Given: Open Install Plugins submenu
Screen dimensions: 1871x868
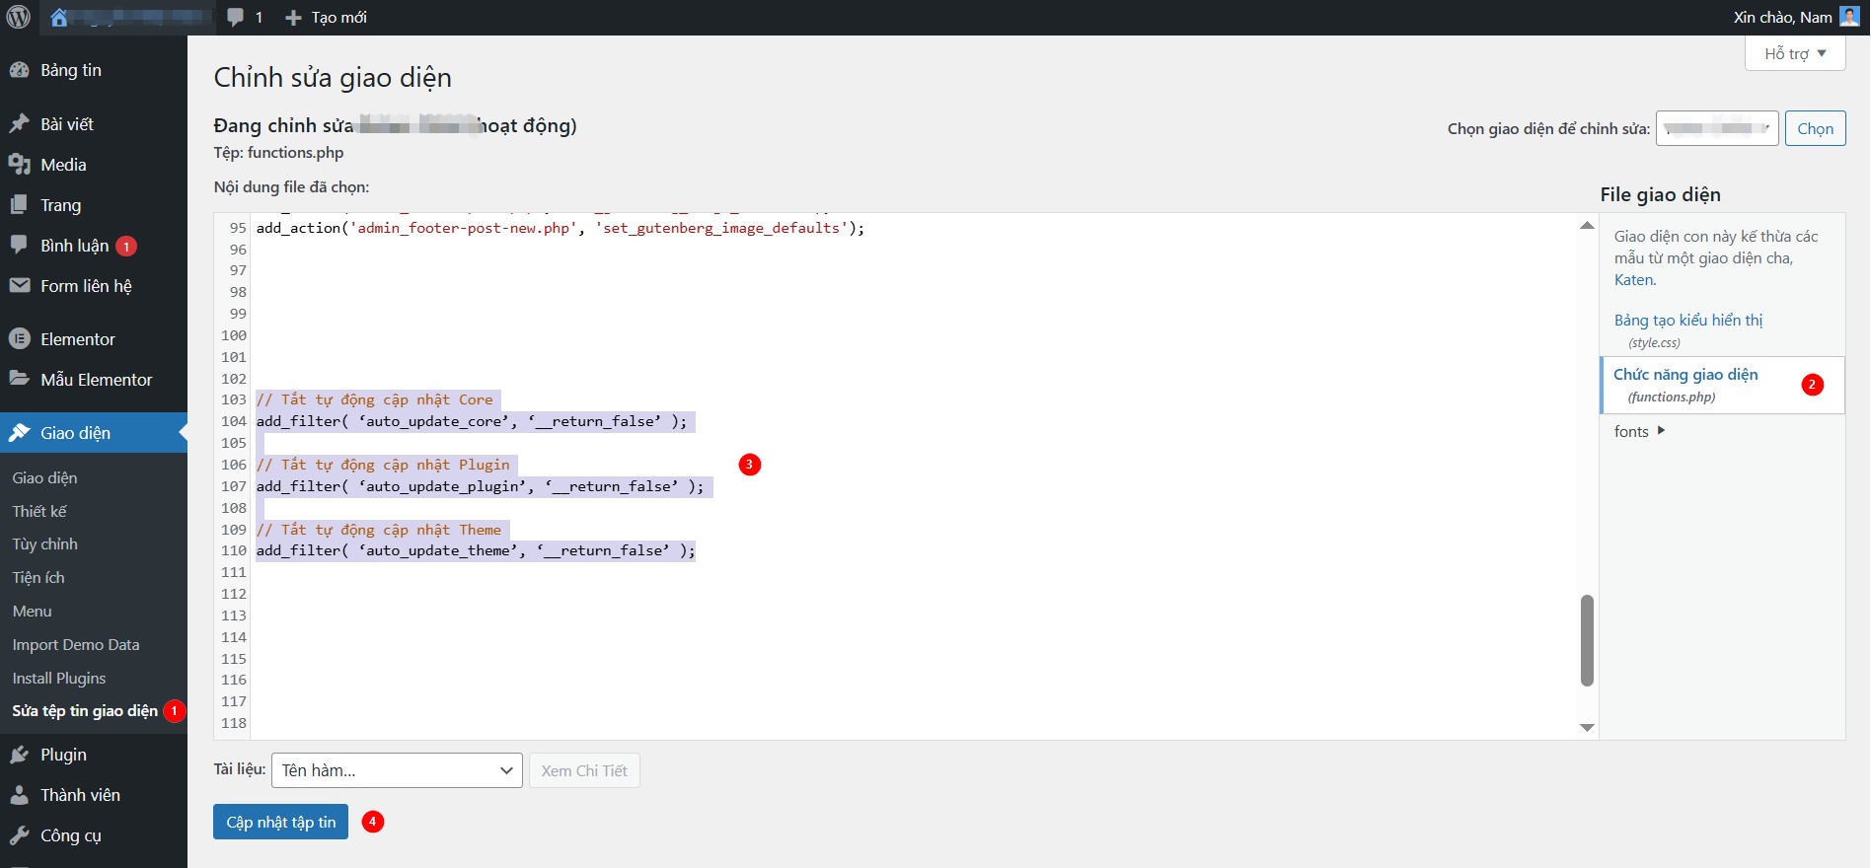Looking at the screenshot, I should 59,679.
